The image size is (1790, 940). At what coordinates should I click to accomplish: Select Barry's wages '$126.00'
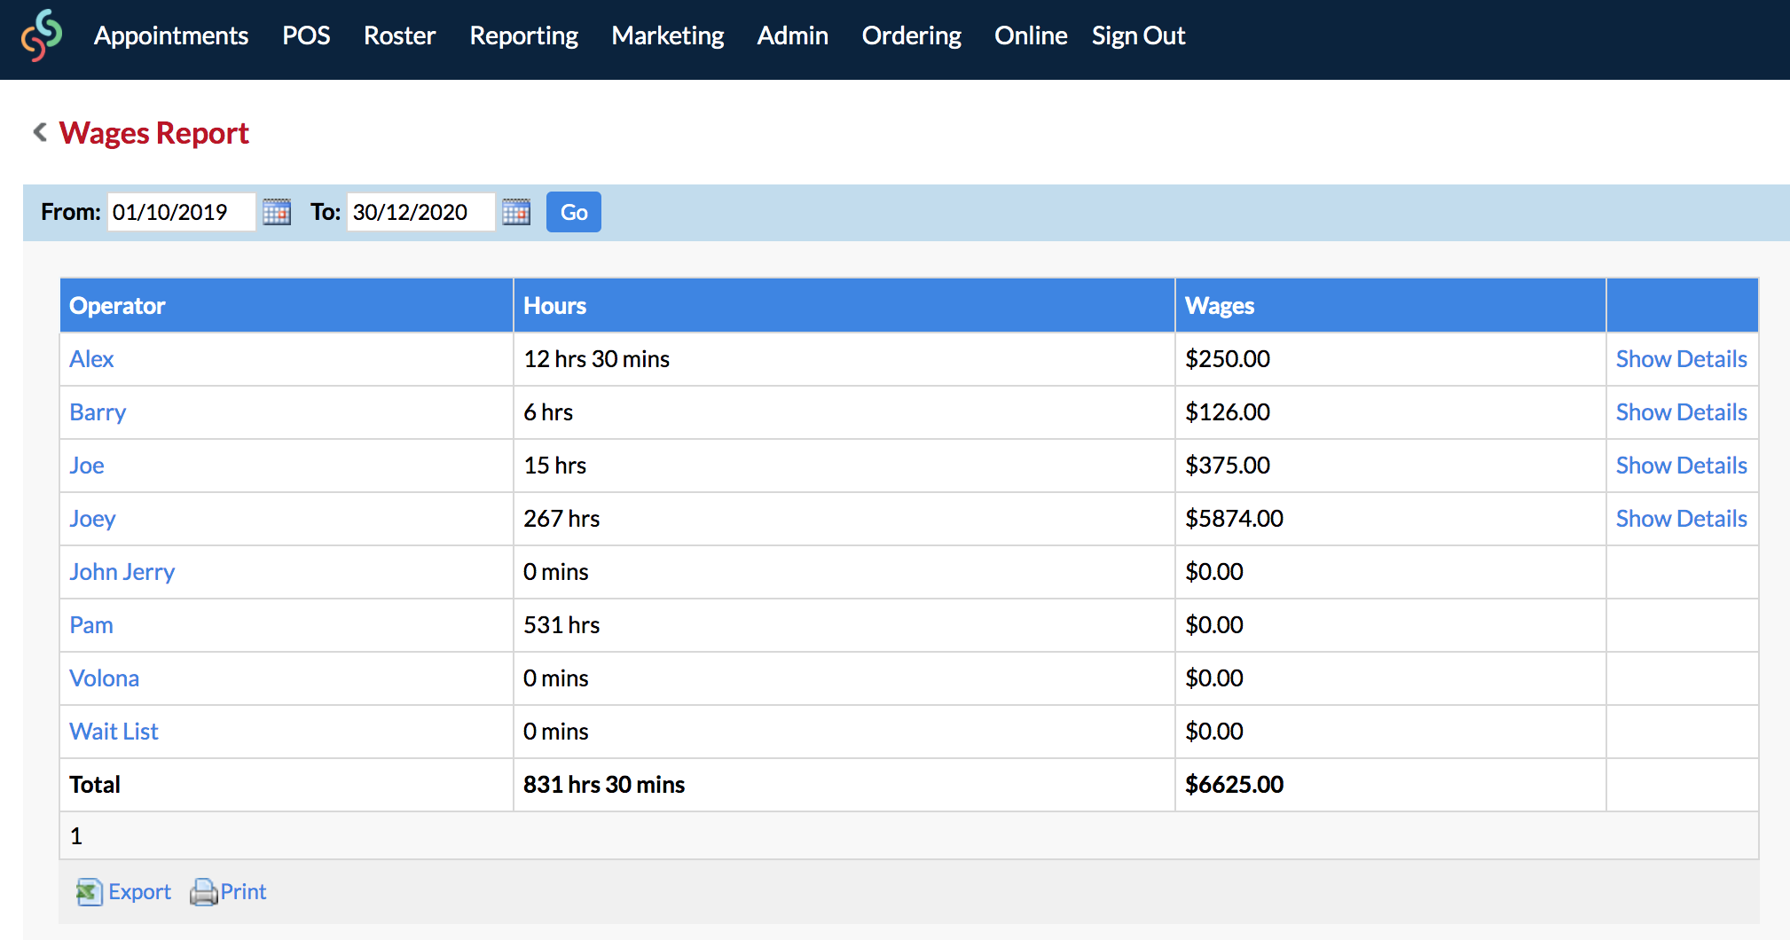[x=1228, y=412]
